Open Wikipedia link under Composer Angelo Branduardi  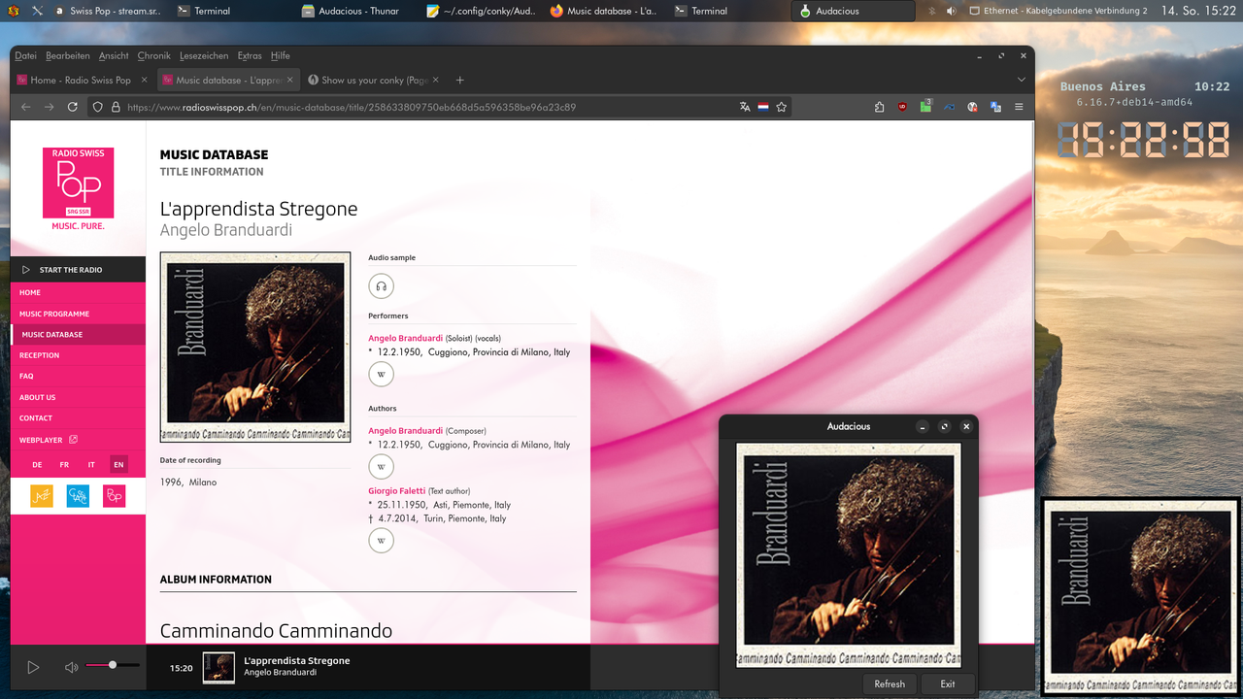pyautogui.click(x=381, y=467)
